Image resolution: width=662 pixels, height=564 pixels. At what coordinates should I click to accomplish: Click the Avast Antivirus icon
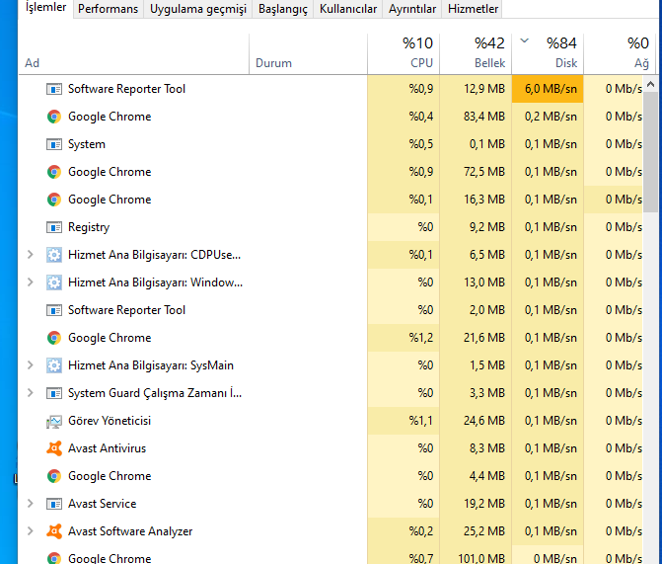54,448
